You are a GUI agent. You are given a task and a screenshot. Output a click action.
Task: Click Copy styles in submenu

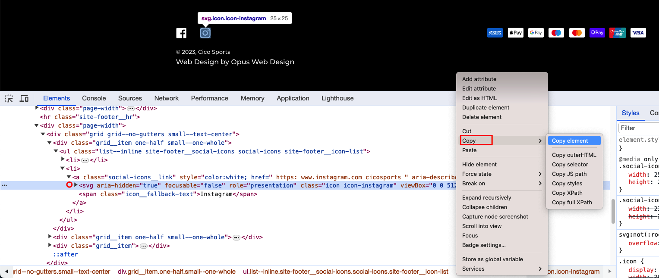point(574,184)
